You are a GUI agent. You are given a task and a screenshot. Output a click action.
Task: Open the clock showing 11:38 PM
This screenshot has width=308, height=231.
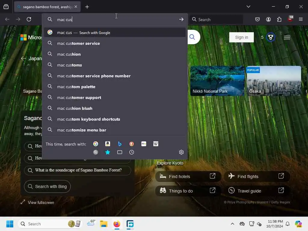[x=275, y=224]
